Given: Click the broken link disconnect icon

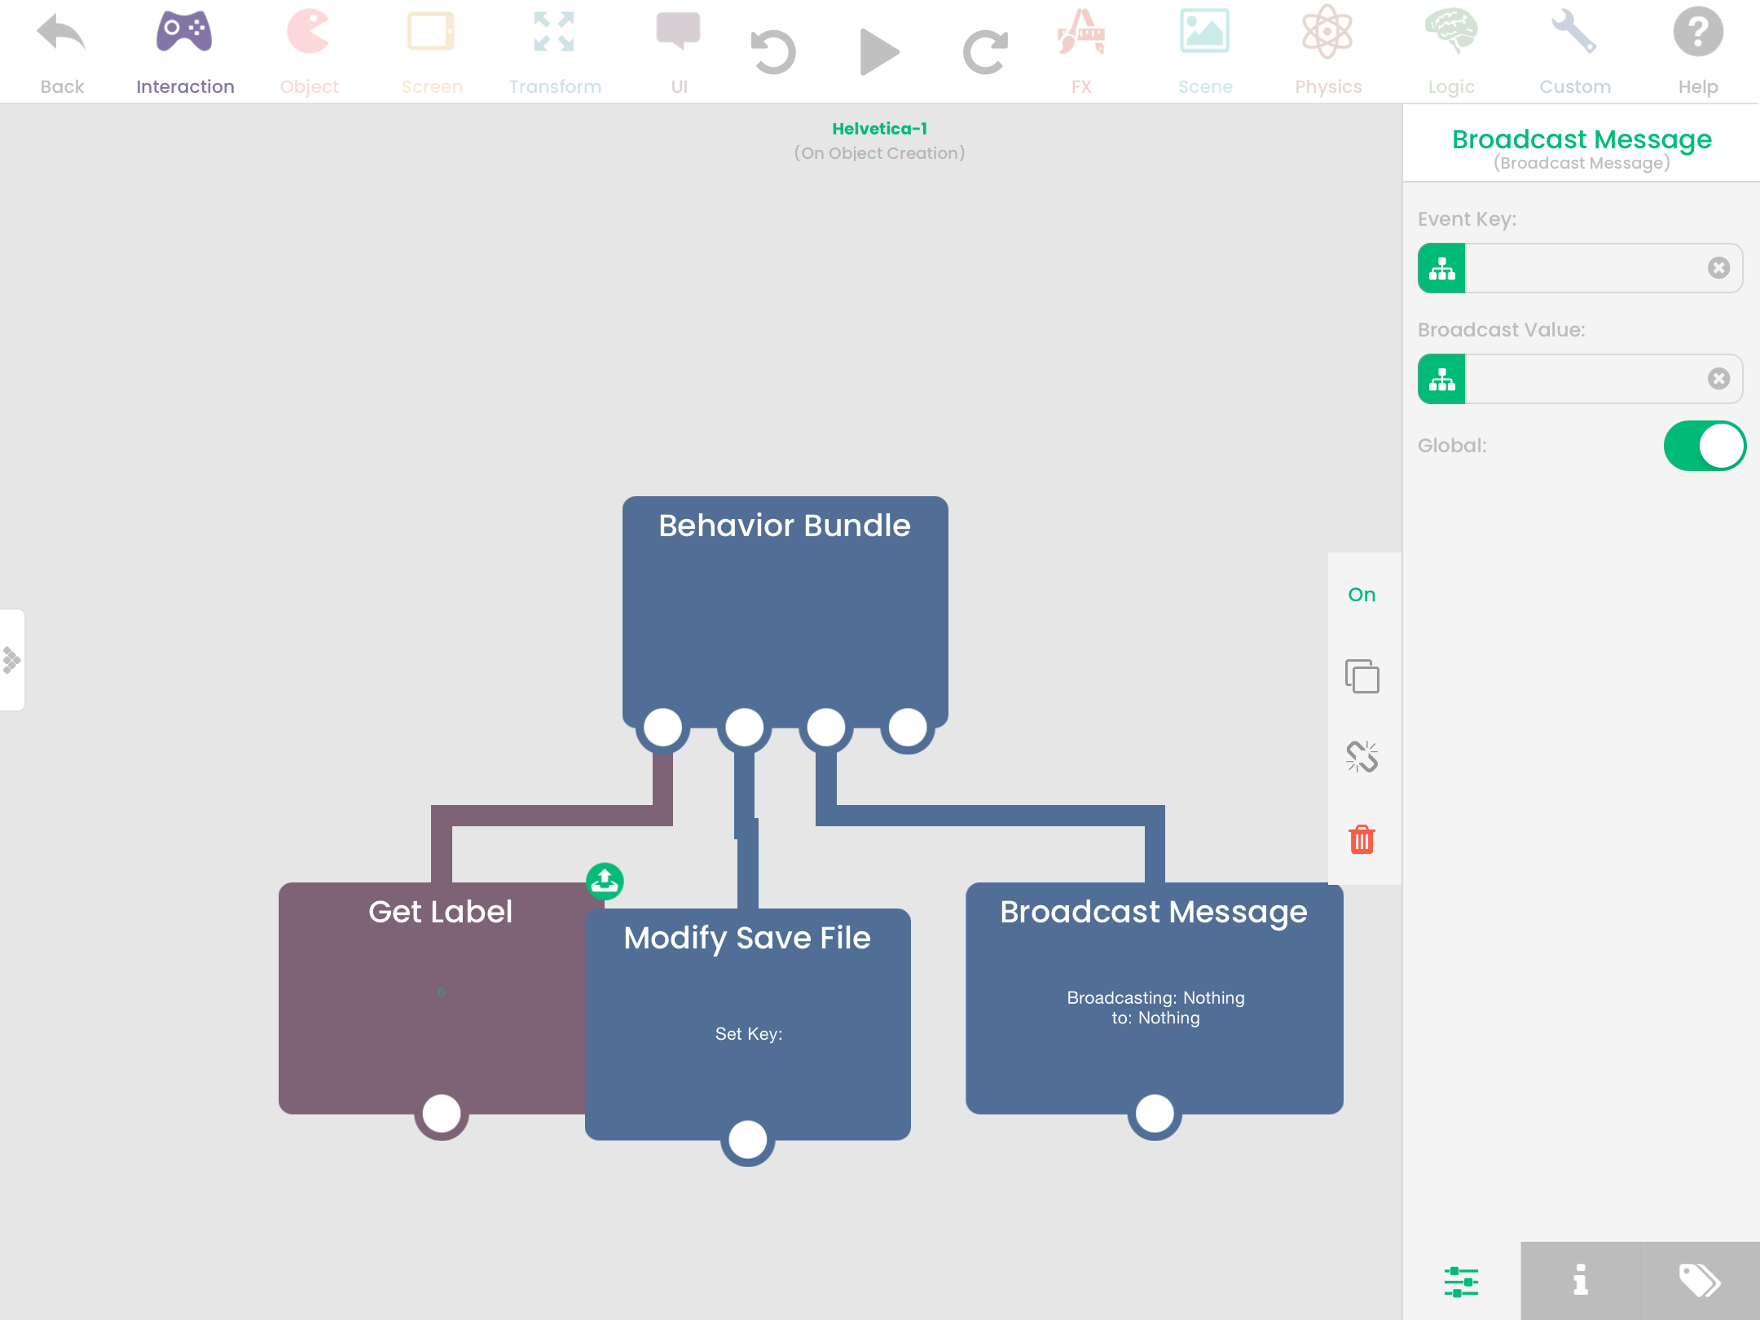Looking at the screenshot, I should pos(1362,756).
